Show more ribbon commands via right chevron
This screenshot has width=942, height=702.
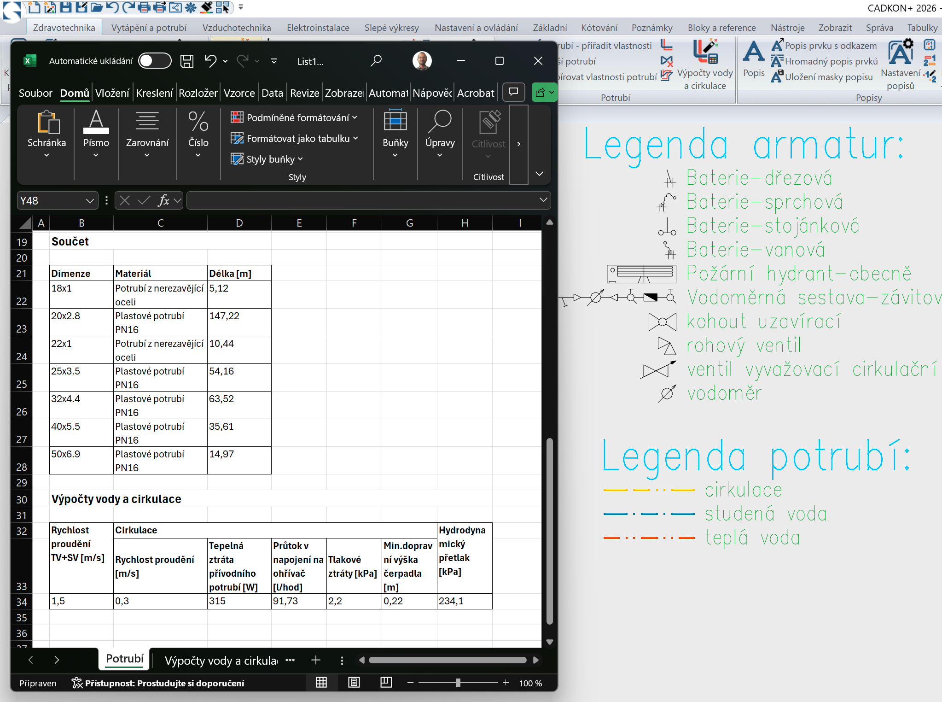(519, 144)
